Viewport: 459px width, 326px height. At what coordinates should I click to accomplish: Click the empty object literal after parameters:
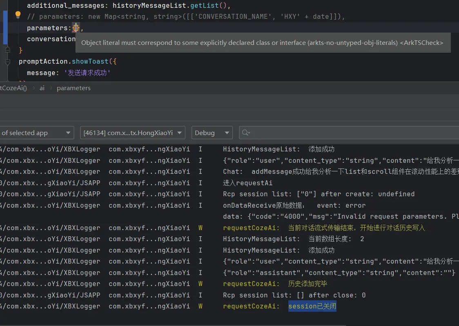[x=76, y=28]
